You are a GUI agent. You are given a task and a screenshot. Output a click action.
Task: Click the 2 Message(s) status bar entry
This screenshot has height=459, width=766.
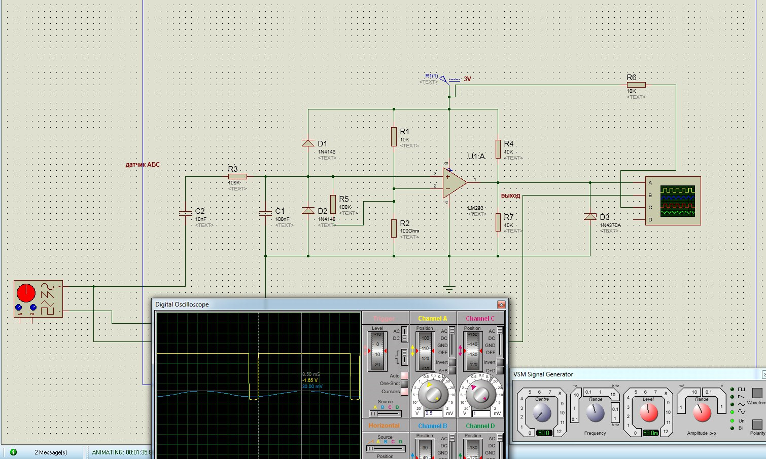coord(51,452)
